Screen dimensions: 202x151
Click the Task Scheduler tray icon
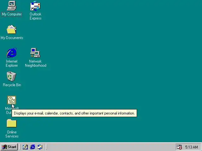(179, 147)
